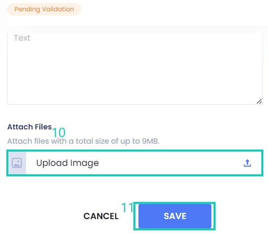268x235 pixels.
Task: Click the upload arrow icon
Action: (x=247, y=163)
